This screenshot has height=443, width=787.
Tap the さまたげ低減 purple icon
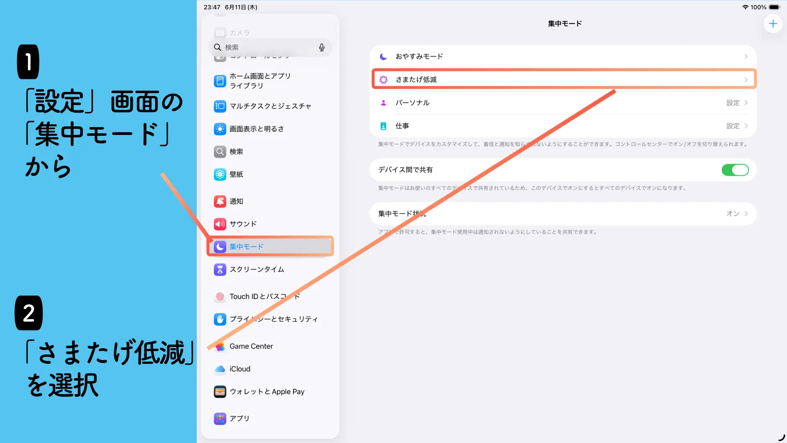[383, 80]
